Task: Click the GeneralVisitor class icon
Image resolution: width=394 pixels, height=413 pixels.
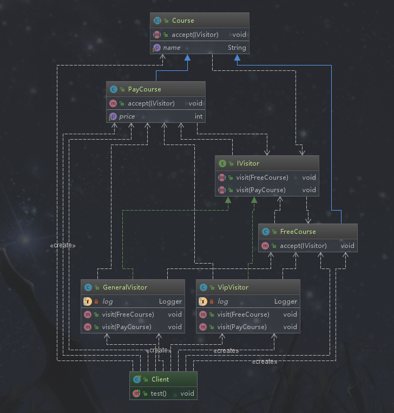Action: click(88, 287)
